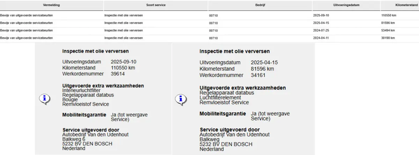Click the left card Kilometerstand value 110550 km
Screen dimensions: 419x155
coord(123,68)
